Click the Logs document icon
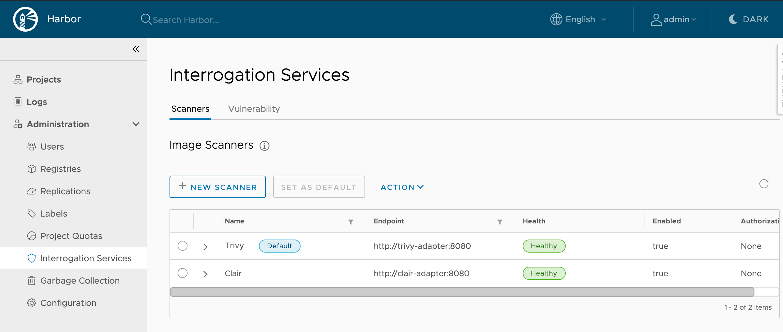 (x=18, y=102)
